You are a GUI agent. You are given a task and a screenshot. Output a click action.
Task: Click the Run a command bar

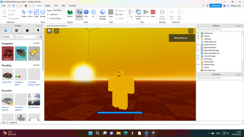[x=121, y=123]
